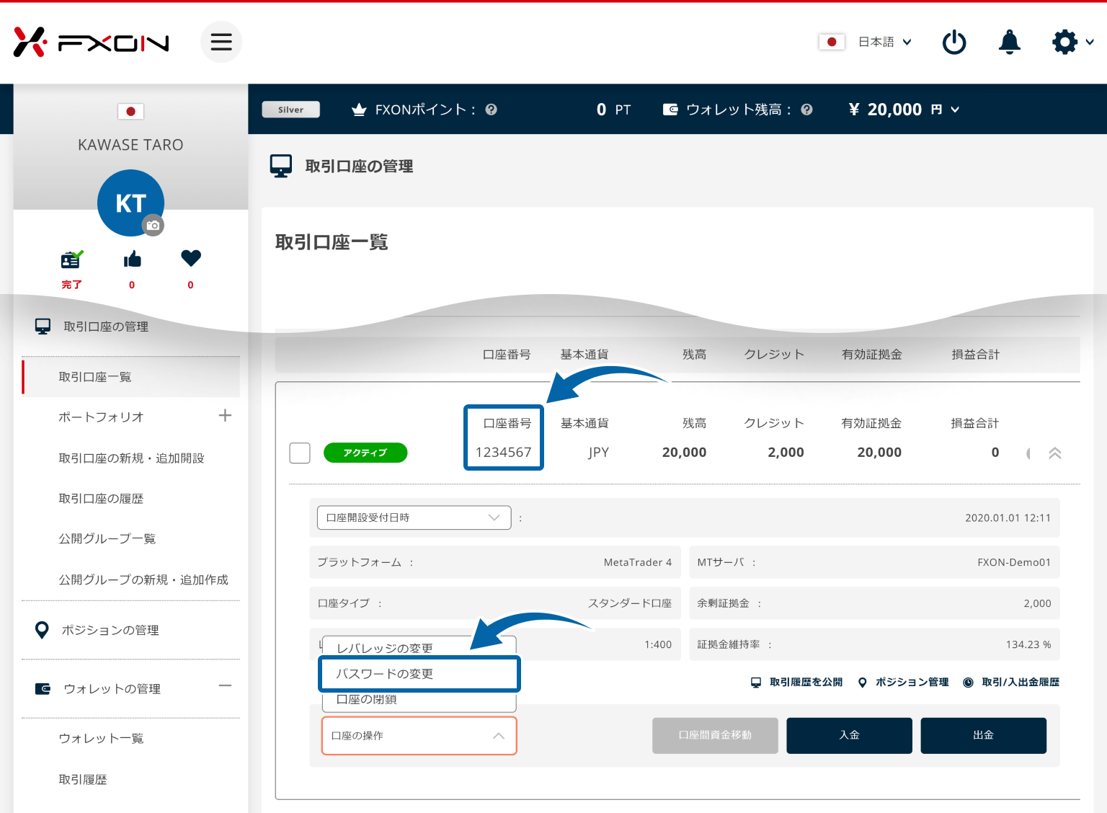The image size is (1107, 813).
Task: Open ウォレット一覧 sidebar item
Action: (x=101, y=739)
